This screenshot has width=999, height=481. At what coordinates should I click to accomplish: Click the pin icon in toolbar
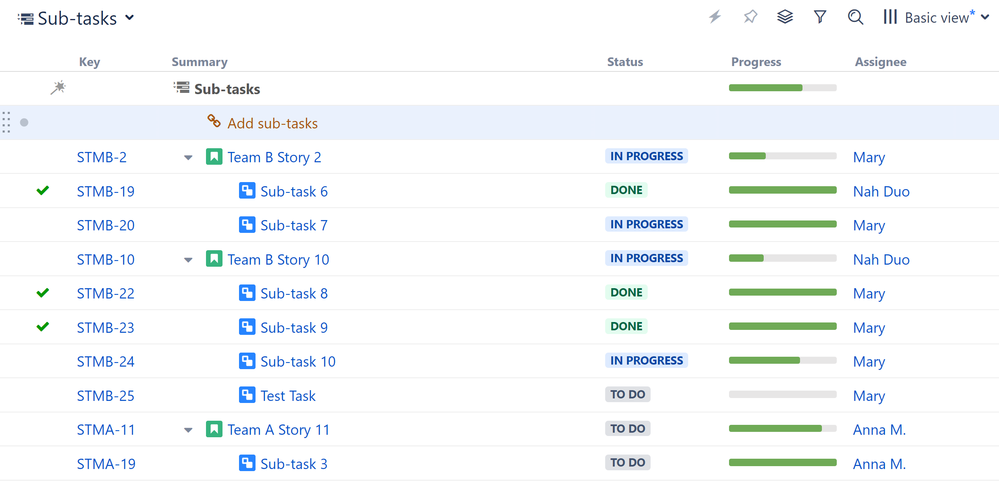750,17
